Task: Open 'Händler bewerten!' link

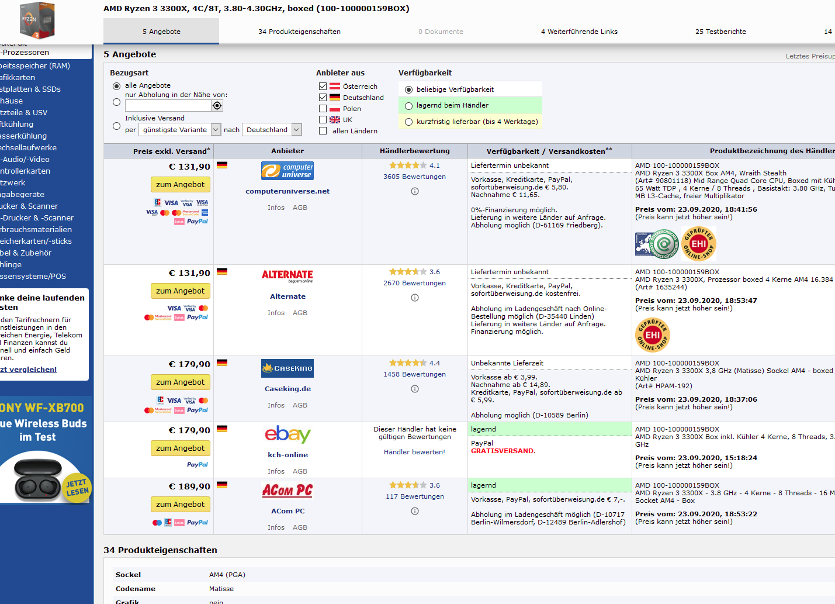Action: point(414,452)
